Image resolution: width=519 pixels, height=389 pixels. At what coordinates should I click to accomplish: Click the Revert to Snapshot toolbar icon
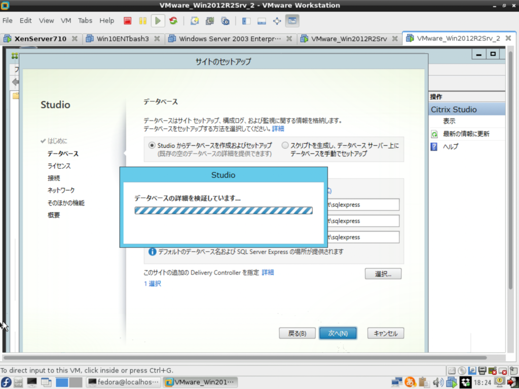point(210,21)
